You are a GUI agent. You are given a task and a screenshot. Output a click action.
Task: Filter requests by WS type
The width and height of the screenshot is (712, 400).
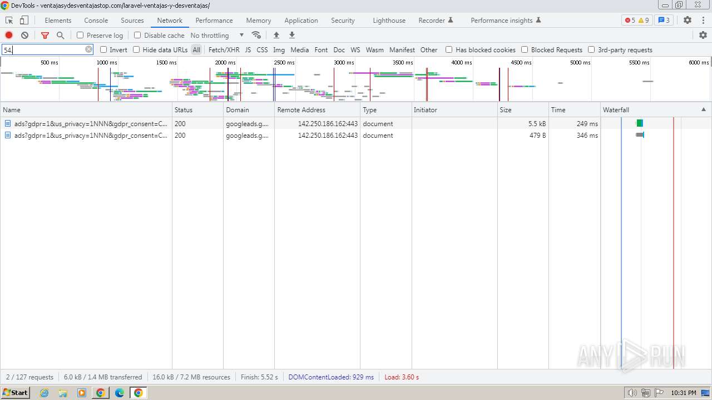pyautogui.click(x=355, y=49)
